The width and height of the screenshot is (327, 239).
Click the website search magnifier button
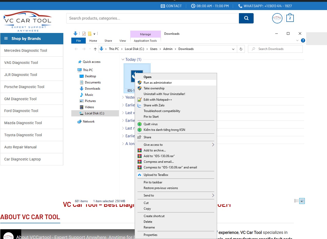(246, 18)
